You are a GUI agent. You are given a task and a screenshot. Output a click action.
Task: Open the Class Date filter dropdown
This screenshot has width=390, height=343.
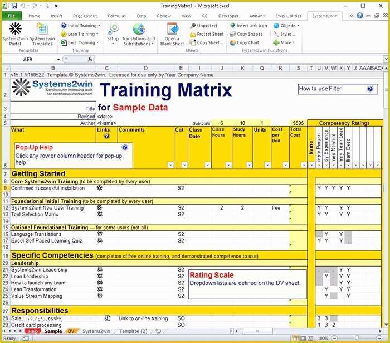click(x=208, y=165)
